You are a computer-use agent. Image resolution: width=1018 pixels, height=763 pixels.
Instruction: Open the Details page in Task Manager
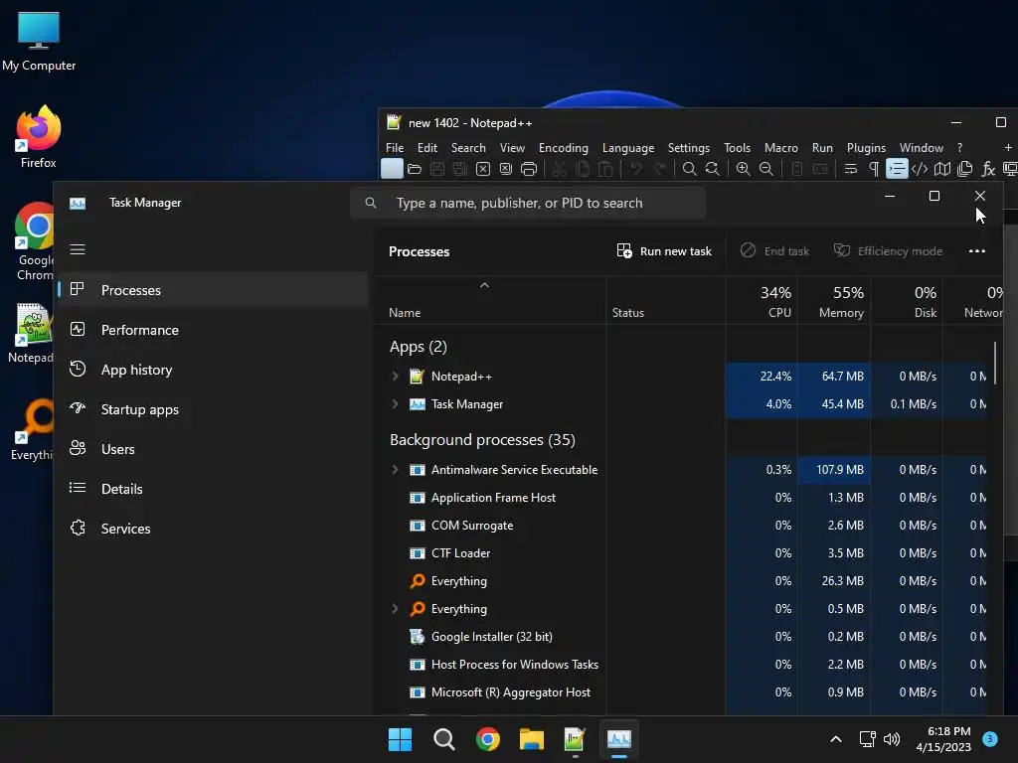(x=213, y=489)
